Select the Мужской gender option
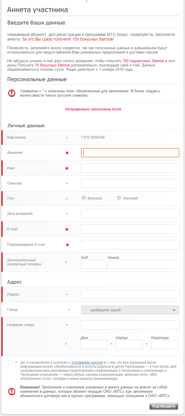The height and width of the screenshot is (416, 185). [x=84, y=198]
